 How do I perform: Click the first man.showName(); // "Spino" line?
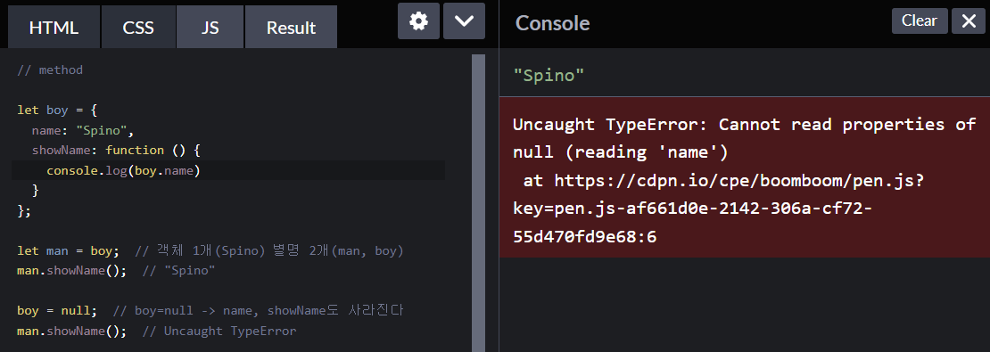(x=116, y=271)
